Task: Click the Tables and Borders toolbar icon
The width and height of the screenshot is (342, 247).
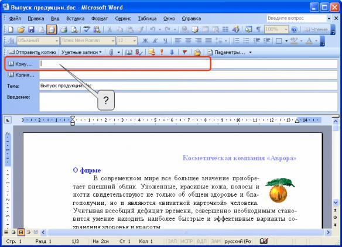Action: click(195, 29)
